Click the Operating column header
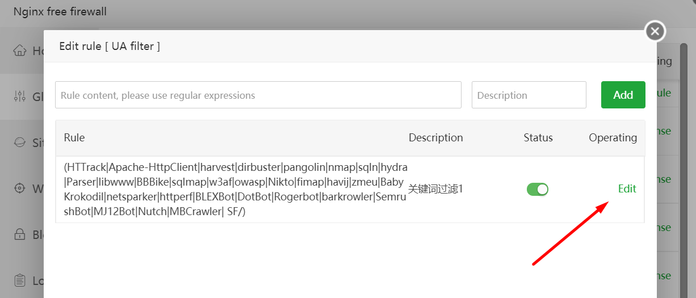Viewport: 696px width, 298px height. coord(613,137)
